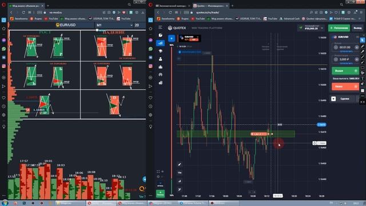Open the leaderboard podium icon in Quotex sidebar
The width and height of the screenshot is (366, 206).
click(160, 67)
